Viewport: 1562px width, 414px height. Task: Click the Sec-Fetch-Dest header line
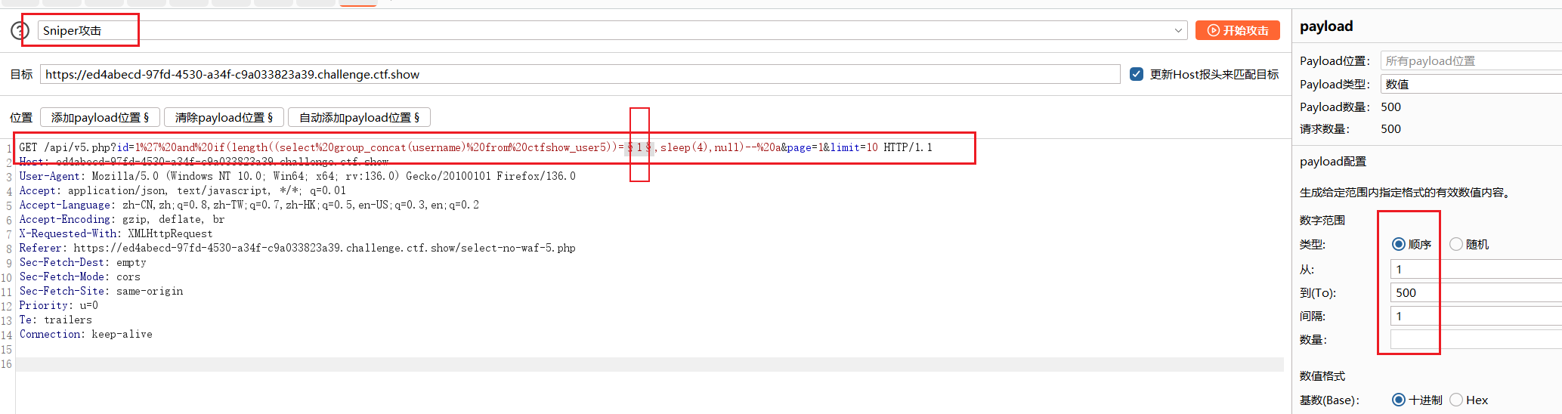point(82,262)
